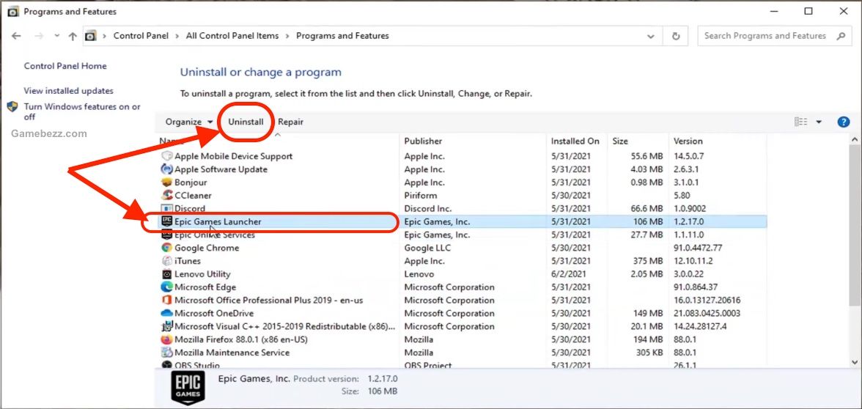Image resolution: width=862 pixels, height=409 pixels.
Task: Click the search magnifier icon
Action: [x=841, y=36]
